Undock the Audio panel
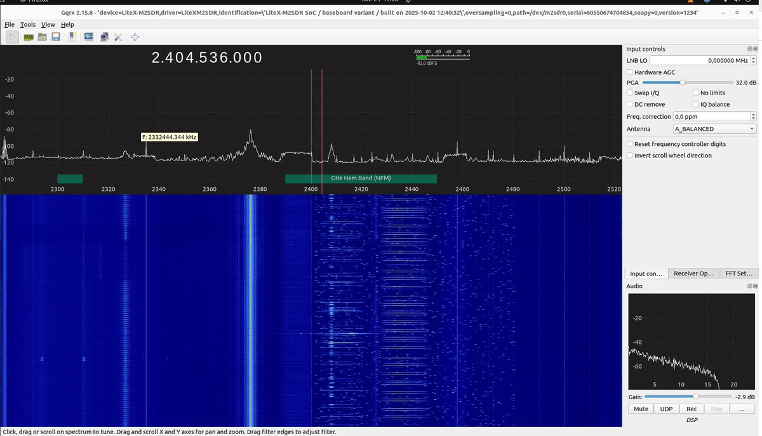762x436 pixels. tap(749, 286)
